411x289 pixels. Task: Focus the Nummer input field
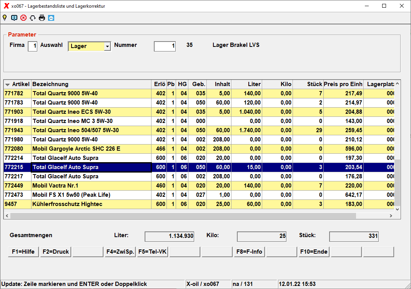pyautogui.click(x=165, y=47)
